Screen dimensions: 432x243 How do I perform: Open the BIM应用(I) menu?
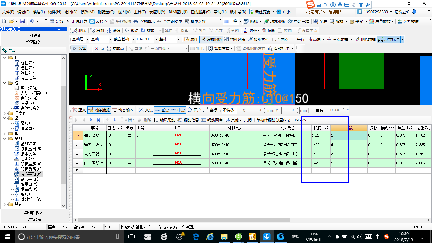pyautogui.click(x=178, y=12)
